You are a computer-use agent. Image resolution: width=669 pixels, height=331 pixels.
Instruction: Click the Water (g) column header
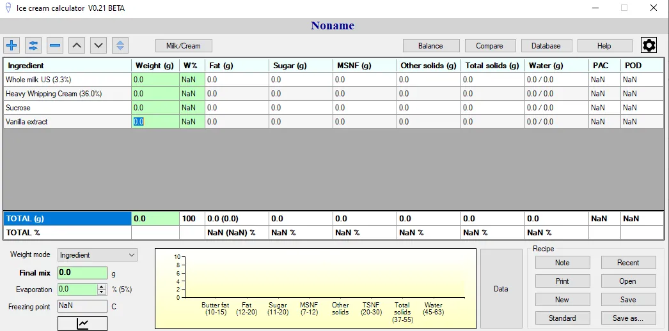click(557, 66)
